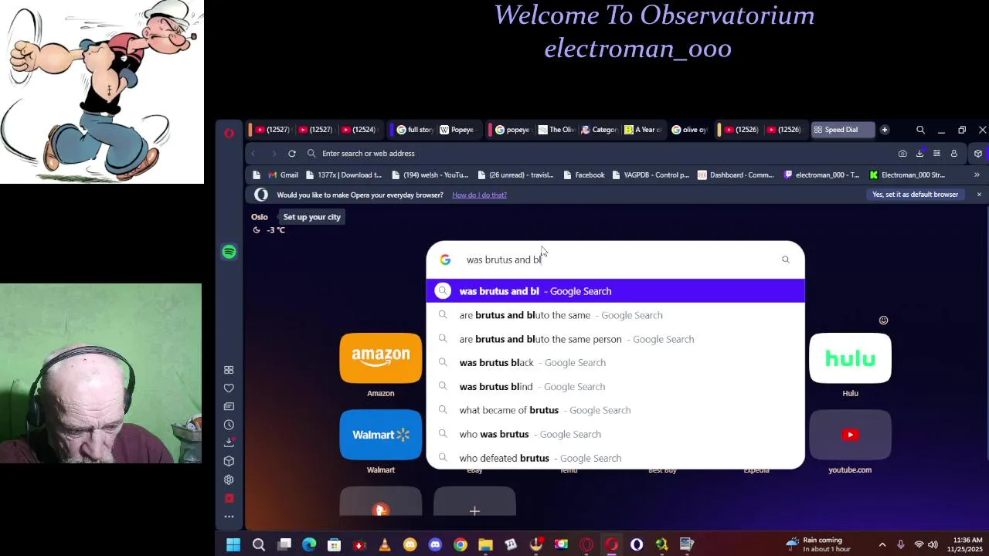Open downloads icon in address bar
Viewport: 989px width, 556px height.
919,154
